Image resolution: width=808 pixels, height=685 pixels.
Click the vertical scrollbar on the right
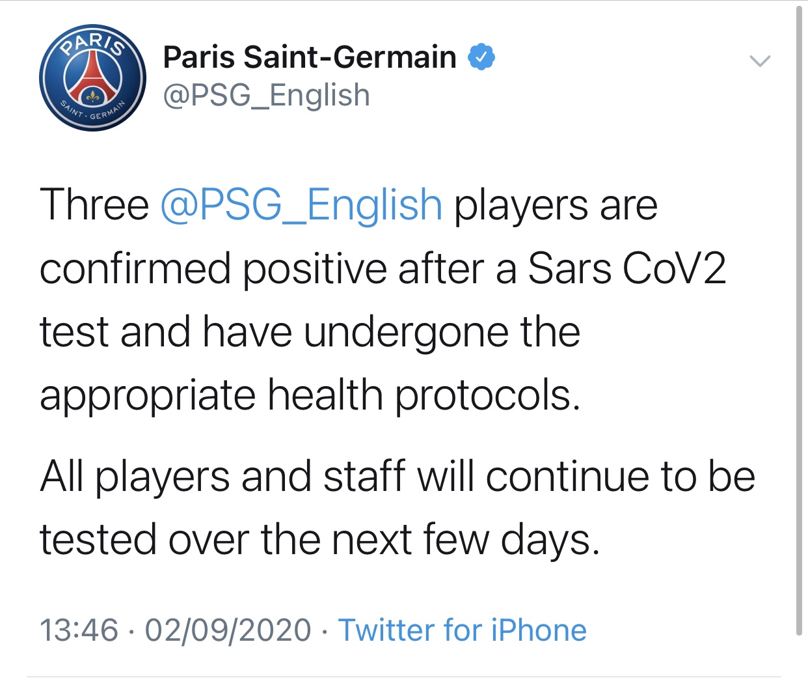pos(800,319)
